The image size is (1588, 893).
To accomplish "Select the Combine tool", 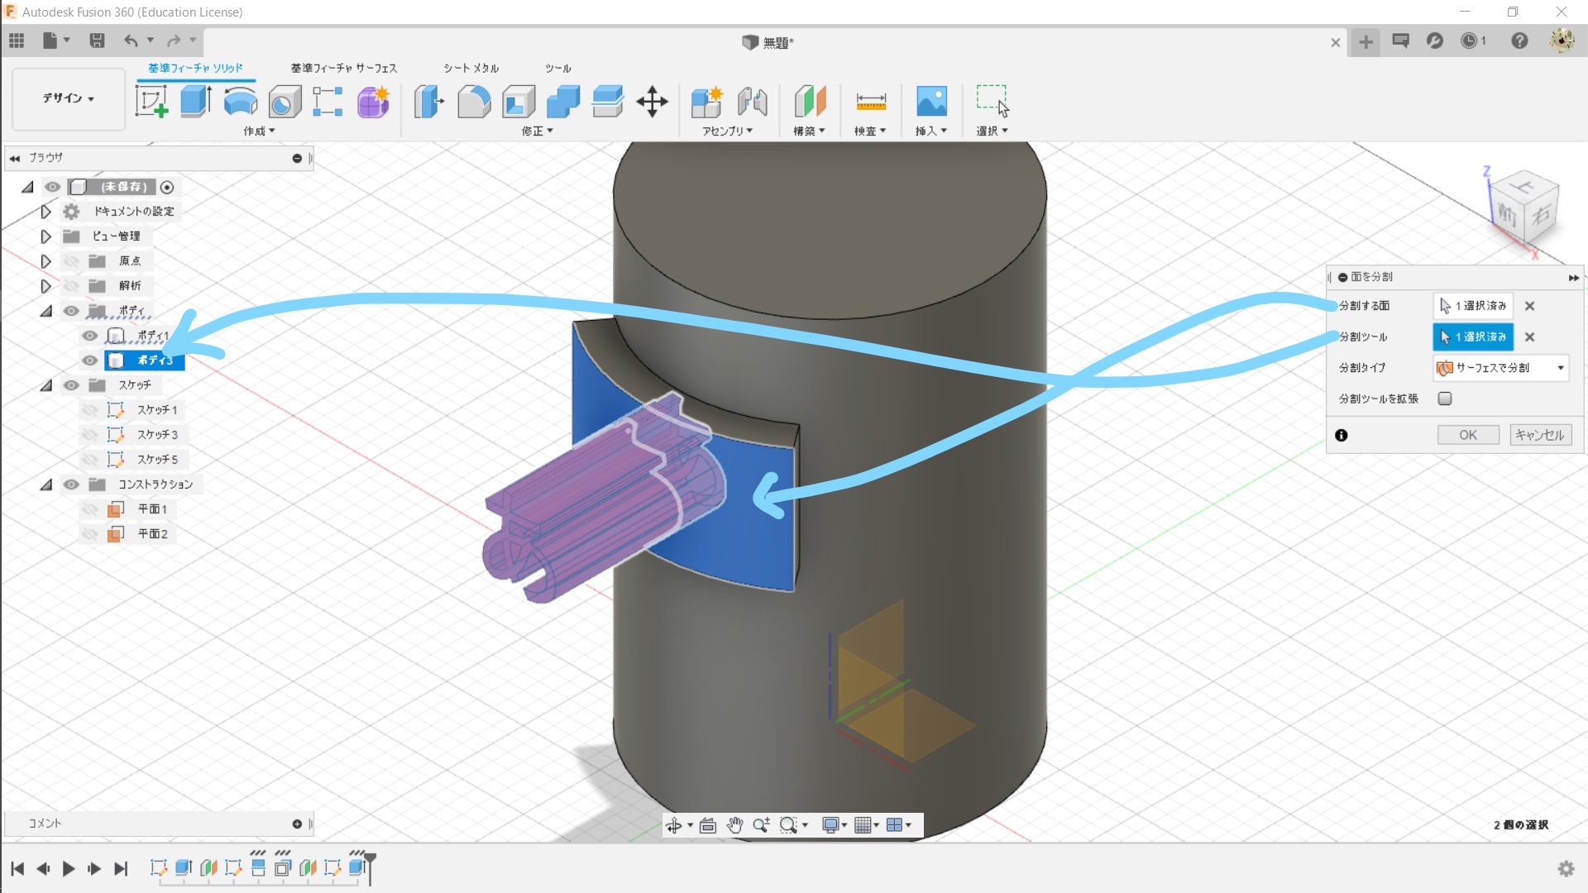I will pyautogui.click(x=563, y=102).
